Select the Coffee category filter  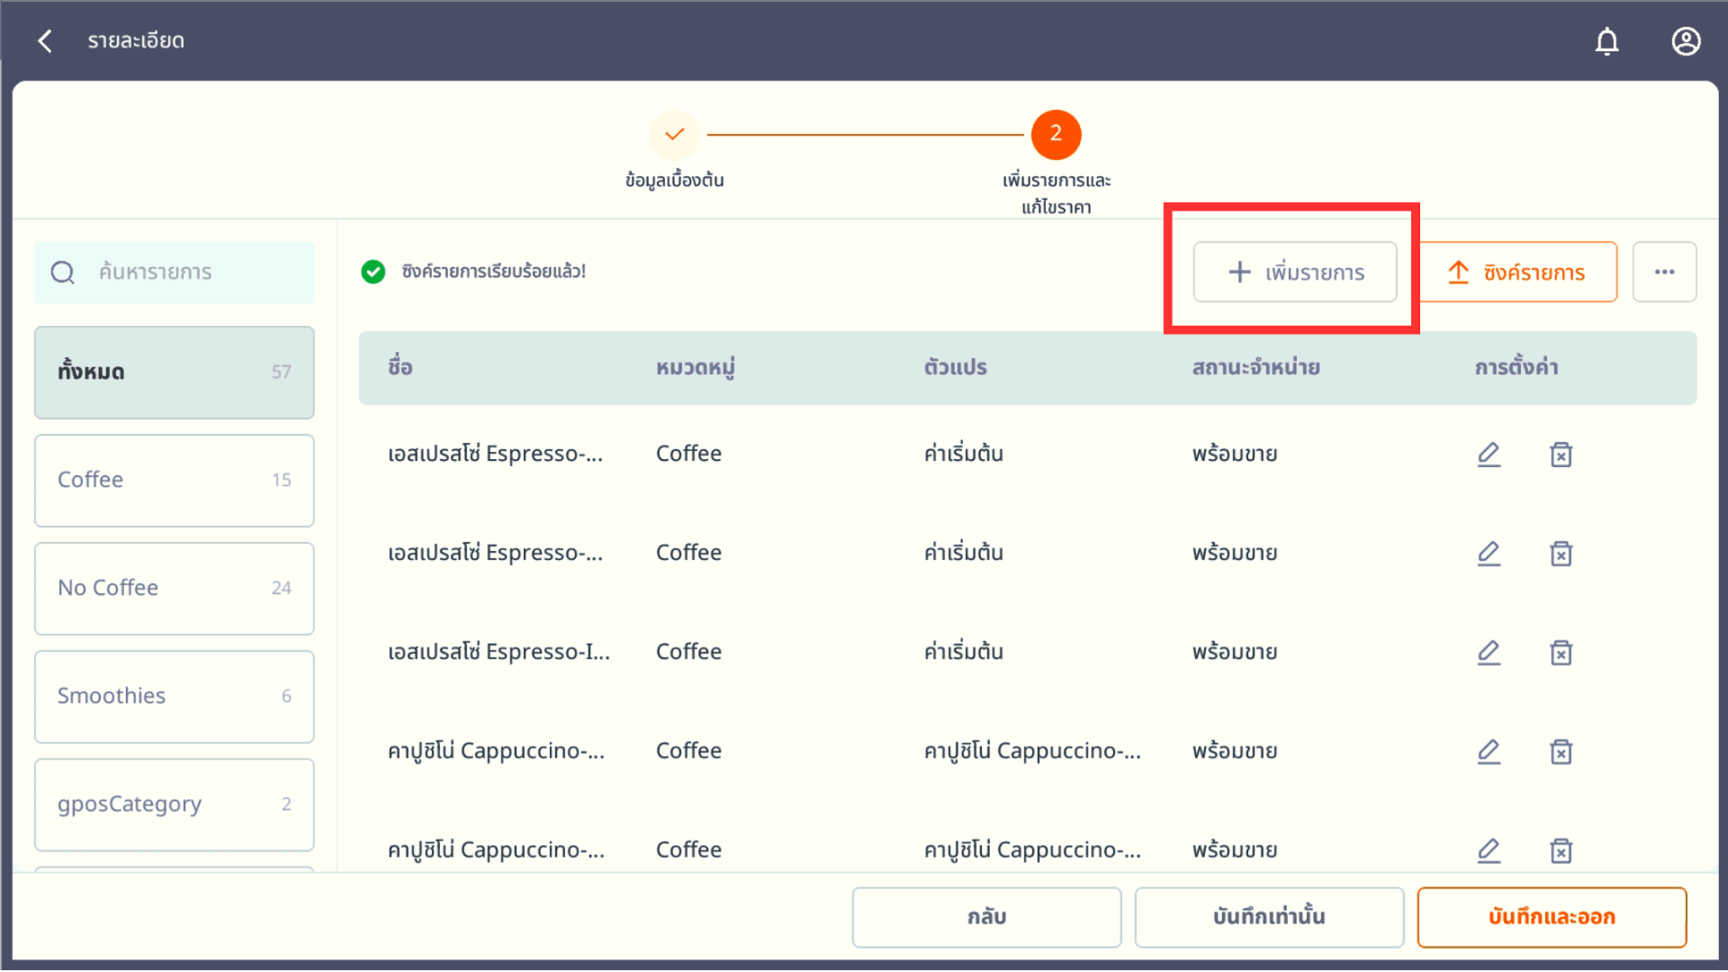(174, 480)
